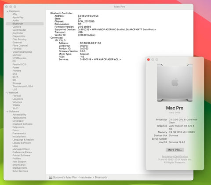Select Volumes under Network
Image resolution: width=211 pixels, height=185 pixels.
(17, 102)
